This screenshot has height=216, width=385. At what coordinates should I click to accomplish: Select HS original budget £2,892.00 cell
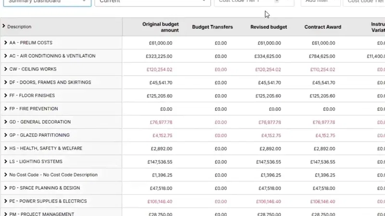(161, 149)
